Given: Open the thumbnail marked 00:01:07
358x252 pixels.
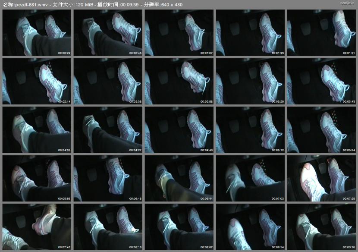Looking at the screenshot, I should [179, 33].
